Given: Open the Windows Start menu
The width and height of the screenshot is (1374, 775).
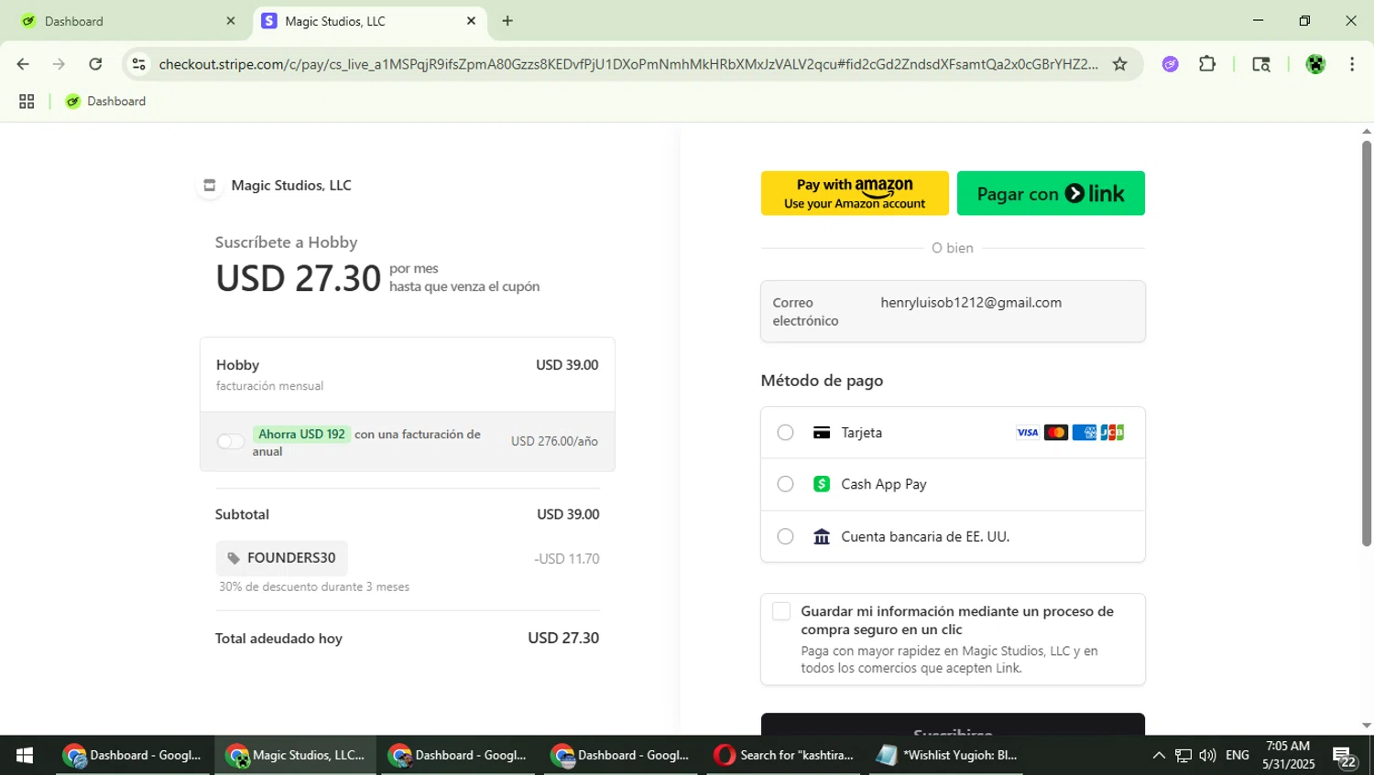Looking at the screenshot, I should pos(25,756).
